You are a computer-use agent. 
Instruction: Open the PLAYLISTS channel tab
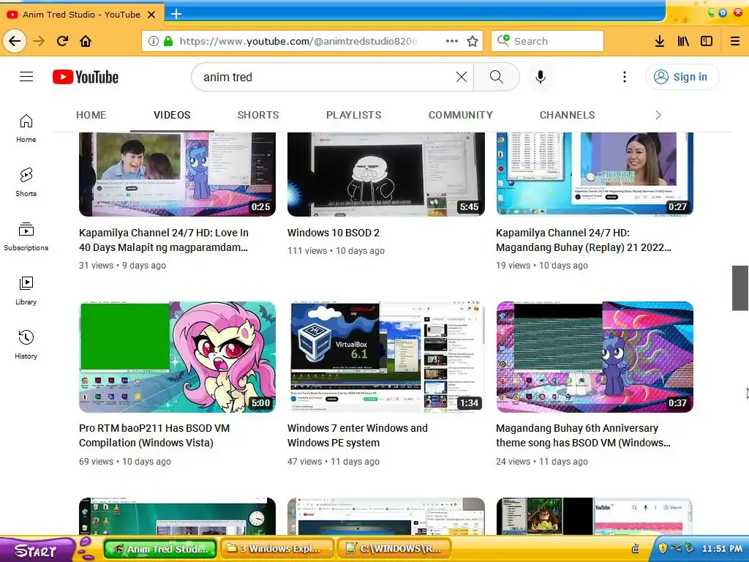353,115
